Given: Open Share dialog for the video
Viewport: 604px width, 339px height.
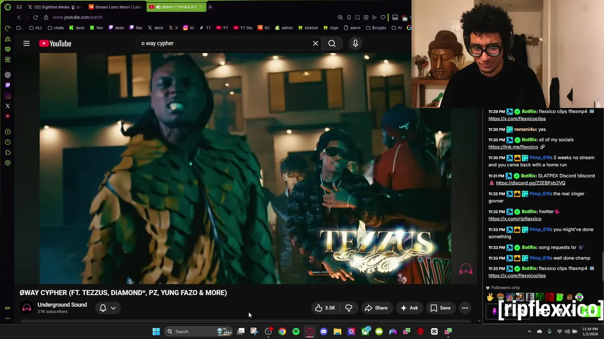Looking at the screenshot, I should pyautogui.click(x=376, y=308).
